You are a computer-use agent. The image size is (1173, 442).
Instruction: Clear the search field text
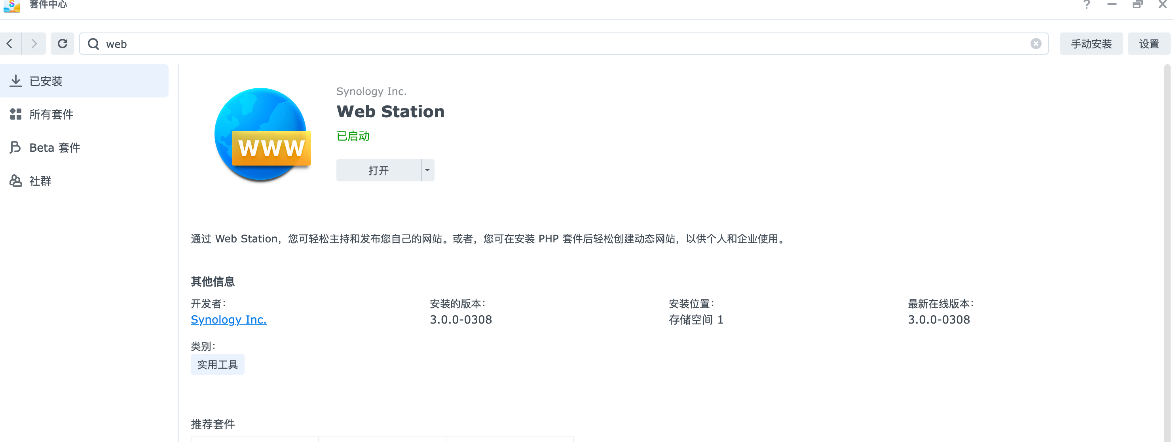tap(1036, 44)
